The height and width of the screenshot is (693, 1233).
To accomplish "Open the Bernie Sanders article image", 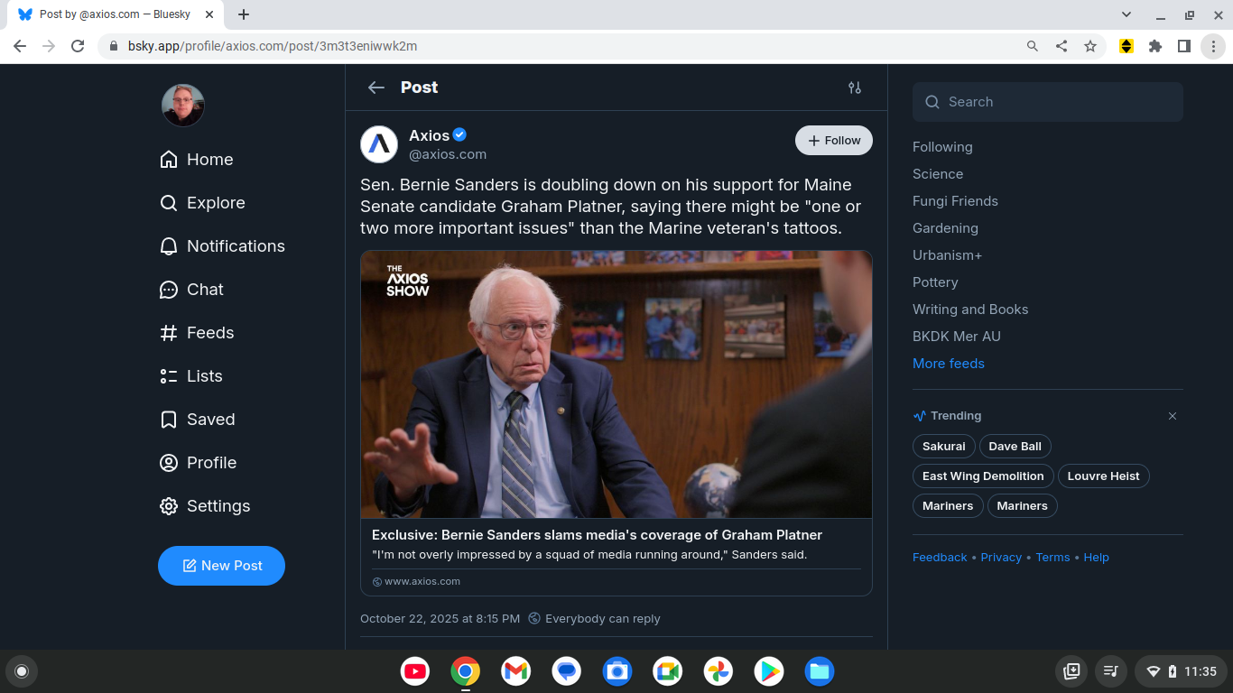I will (616, 384).
